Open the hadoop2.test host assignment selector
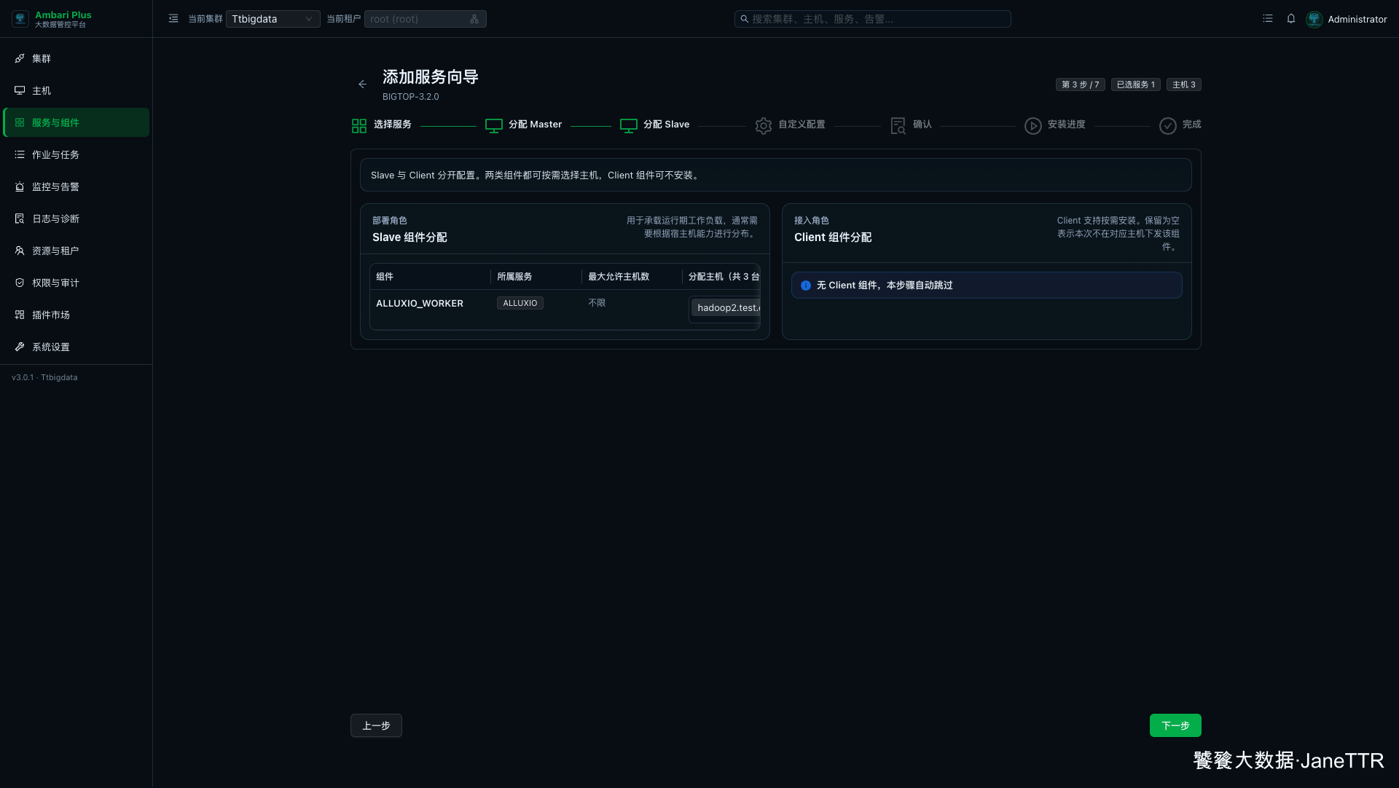This screenshot has height=788, width=1399. (726, 308)
